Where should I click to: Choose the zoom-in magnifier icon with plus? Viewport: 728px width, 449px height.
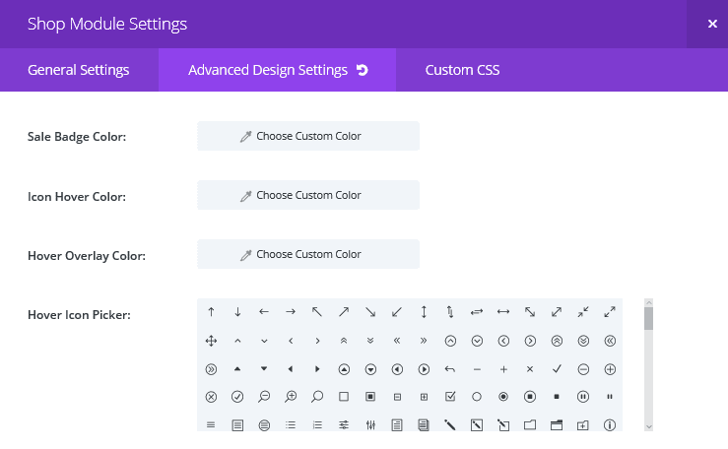click(x=291, y=397)
